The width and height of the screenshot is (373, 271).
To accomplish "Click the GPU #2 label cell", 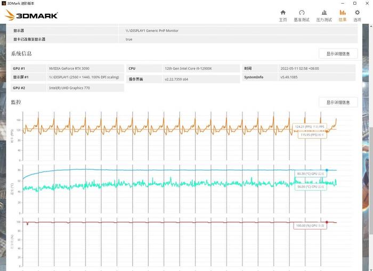I will point(29,88).
